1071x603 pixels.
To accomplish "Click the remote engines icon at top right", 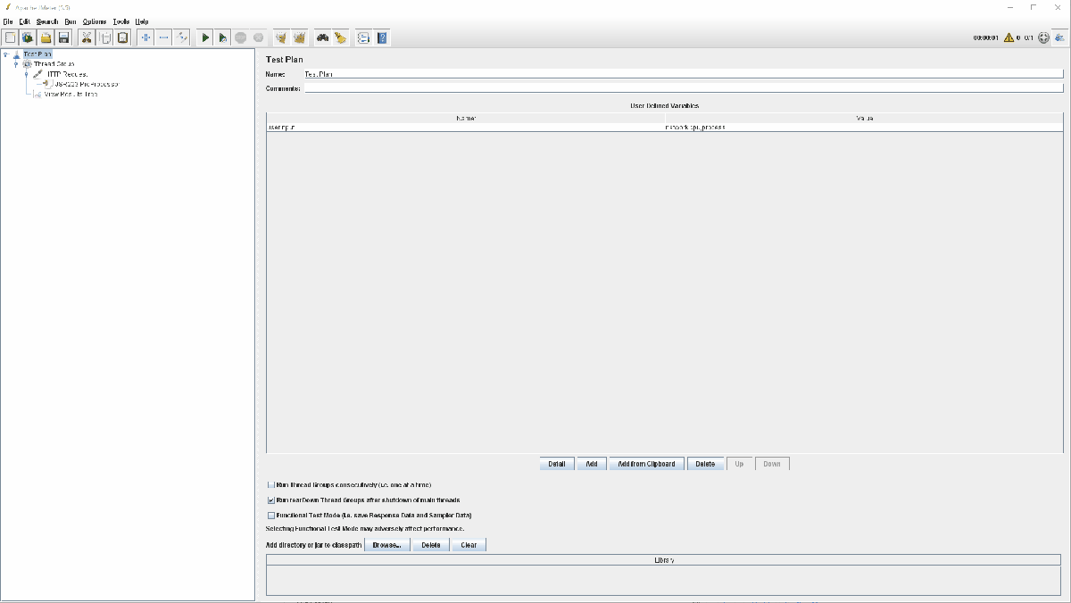I will pos(1059,37).
